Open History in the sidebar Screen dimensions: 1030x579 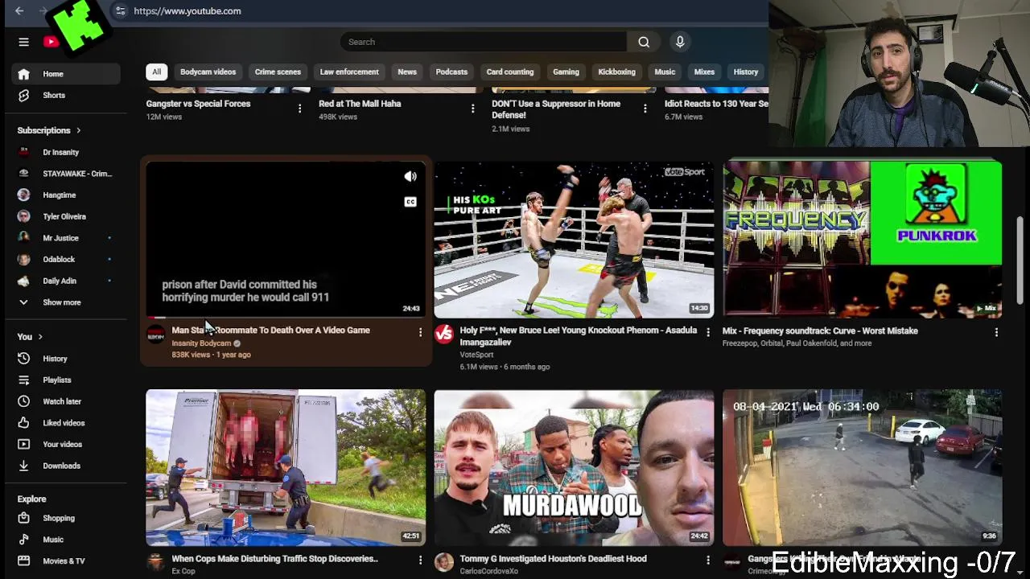click(66, 359)
